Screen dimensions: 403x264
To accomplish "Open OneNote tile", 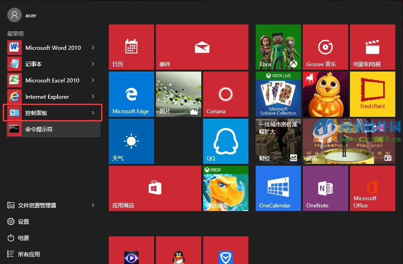I will click(325, 188).
